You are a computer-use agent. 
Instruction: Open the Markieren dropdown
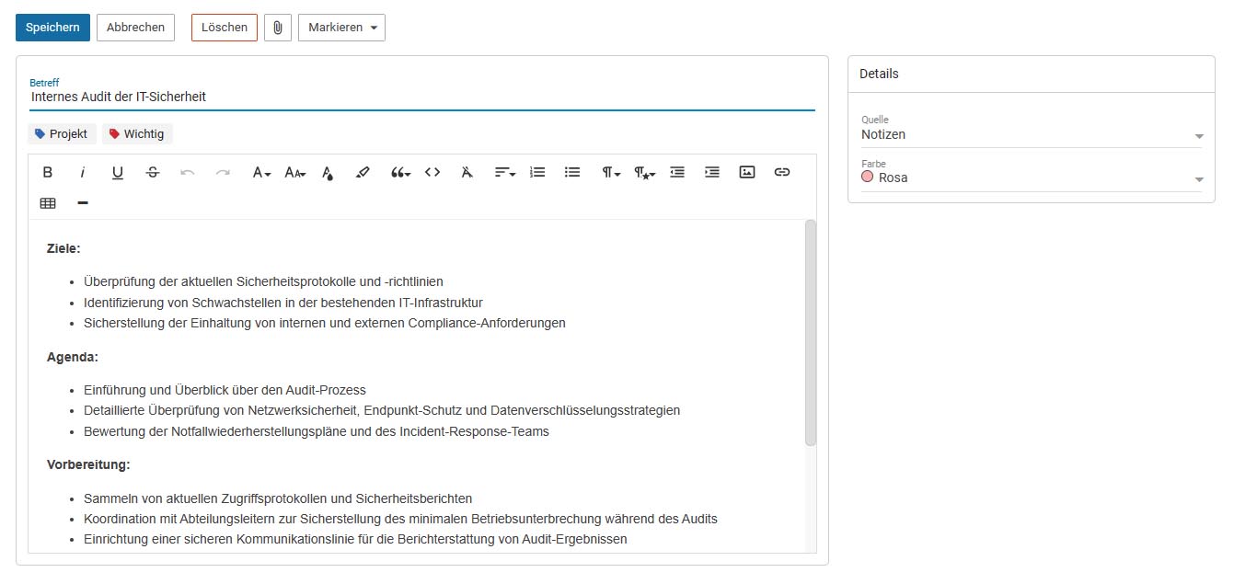click(x=341, y=28)
